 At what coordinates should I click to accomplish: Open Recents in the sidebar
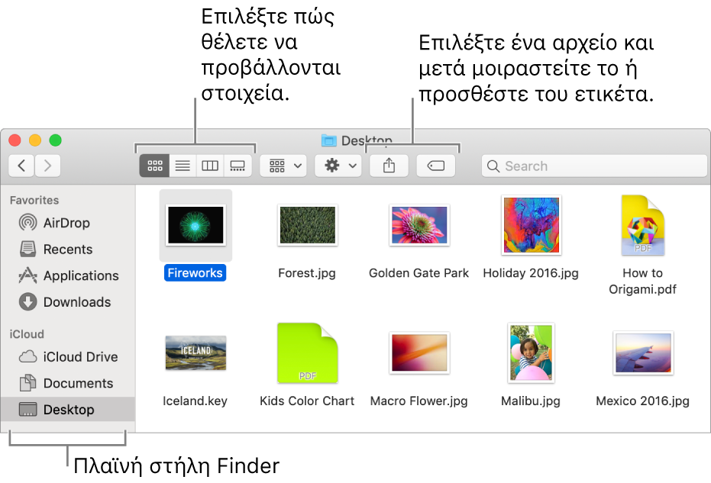(x=67, y=250)
